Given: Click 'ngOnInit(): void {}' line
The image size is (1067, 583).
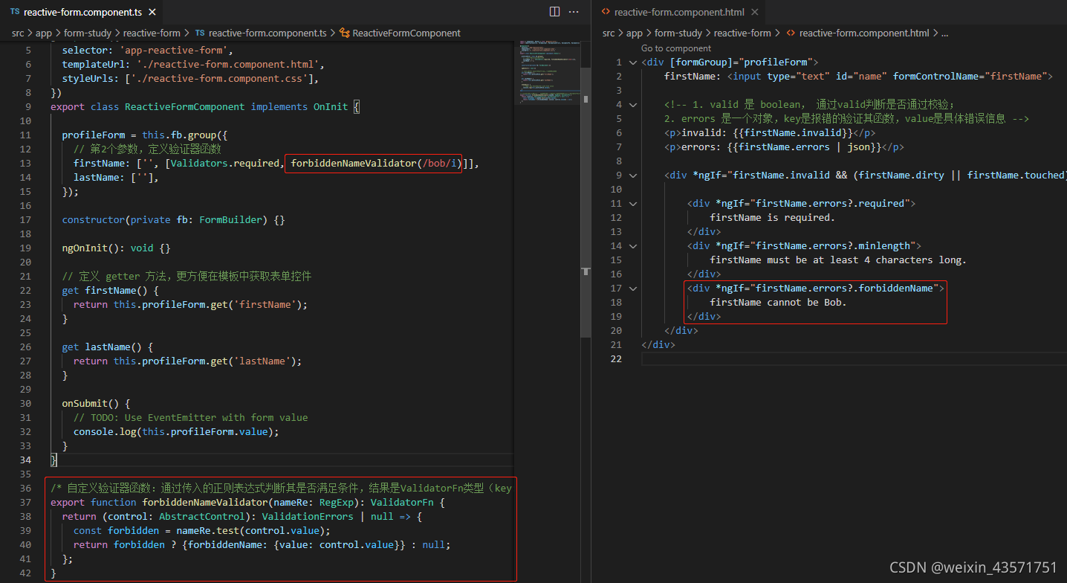Looking at the screenshot, I should coord(116,248).
